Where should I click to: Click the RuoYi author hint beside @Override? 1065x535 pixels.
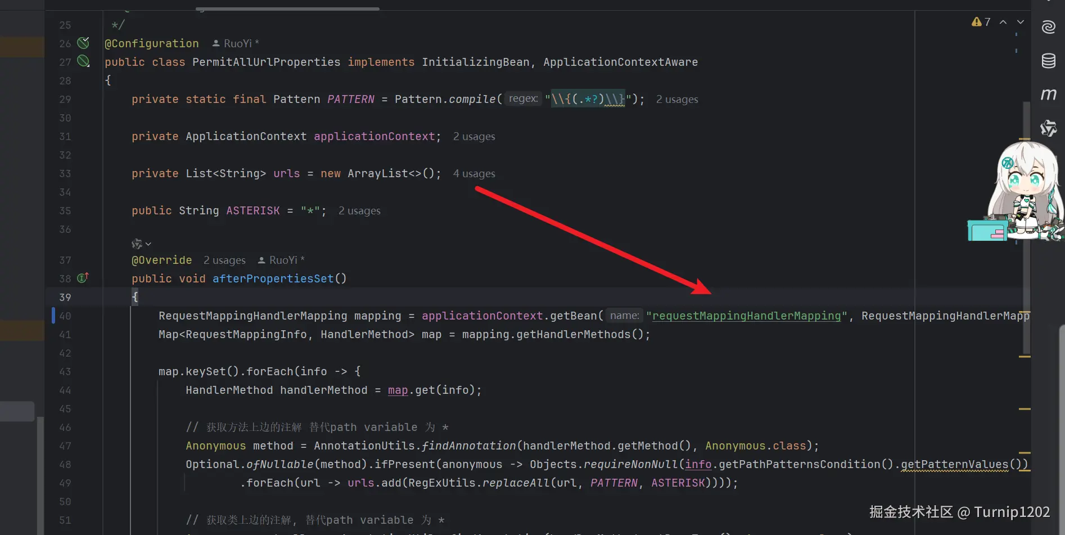(281, 260)
